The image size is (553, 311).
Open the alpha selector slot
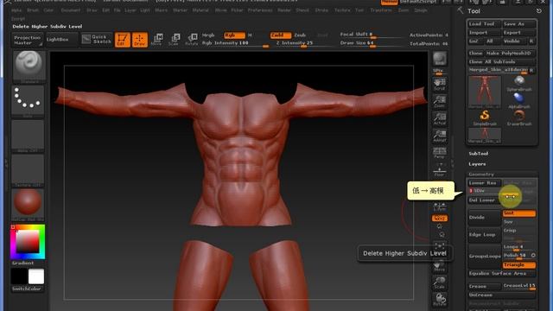(x=28, y=136)
